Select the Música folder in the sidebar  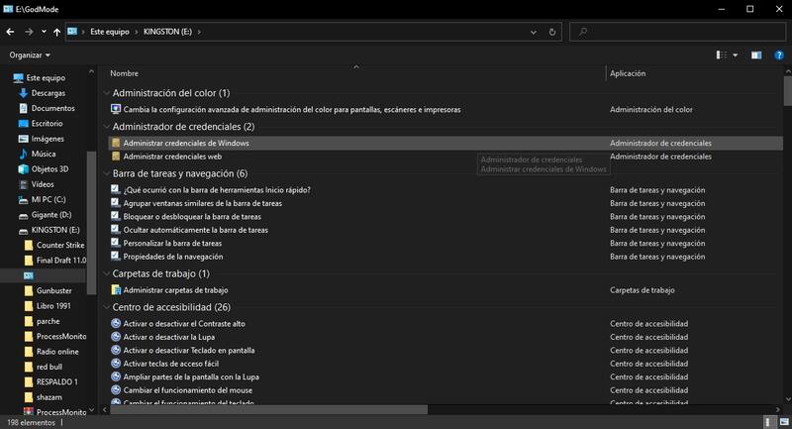click(x=43, y=154)
